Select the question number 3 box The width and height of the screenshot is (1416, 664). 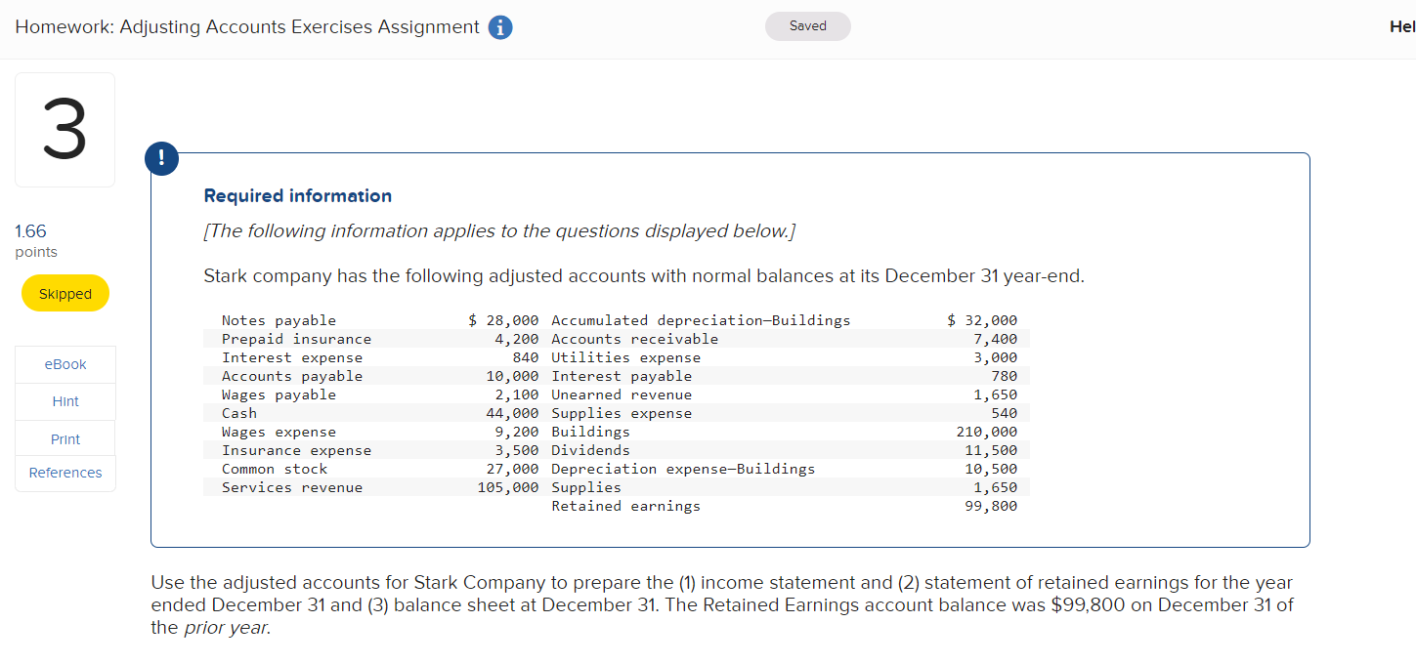(64, 129)
